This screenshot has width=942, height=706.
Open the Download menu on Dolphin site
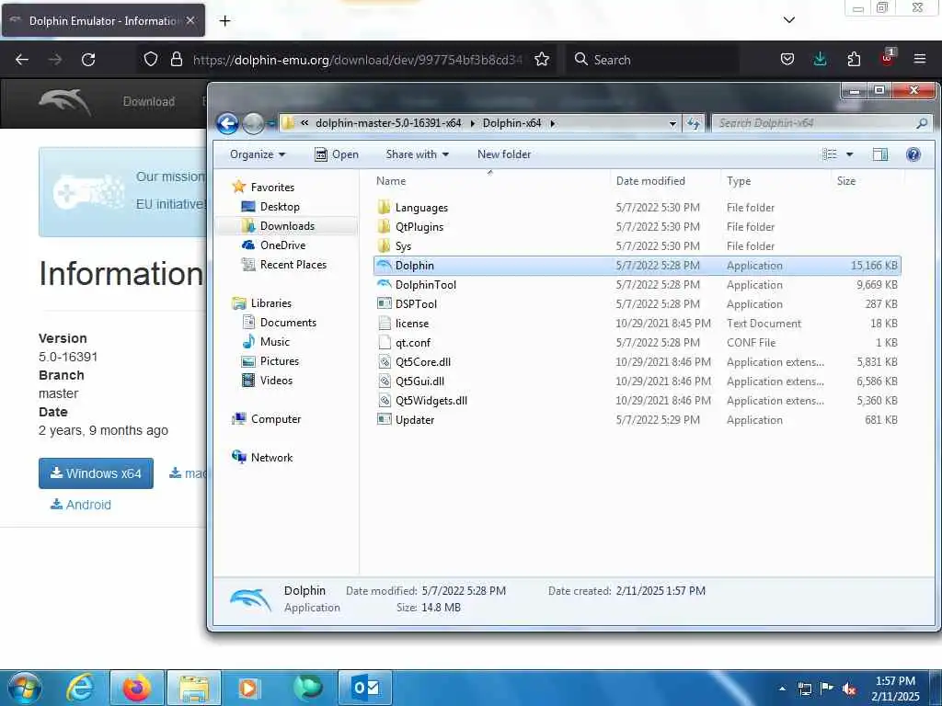click(148, 101)
